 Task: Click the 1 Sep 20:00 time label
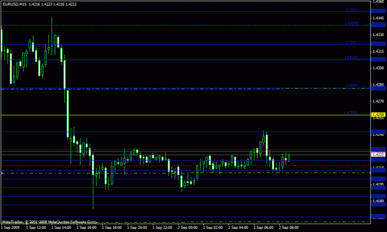pos(137,227)
